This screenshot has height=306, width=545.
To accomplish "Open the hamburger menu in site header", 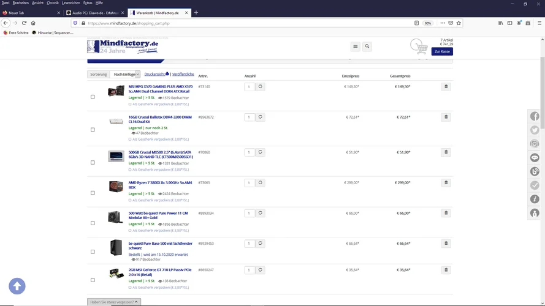I will click(x=355, y=47).
